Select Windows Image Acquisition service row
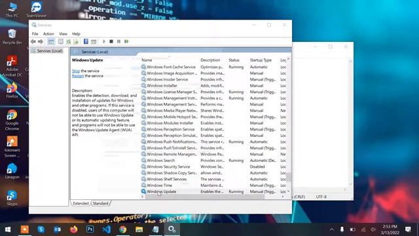Viewport: 419px width, 236px height. click(x=214, y=73)
